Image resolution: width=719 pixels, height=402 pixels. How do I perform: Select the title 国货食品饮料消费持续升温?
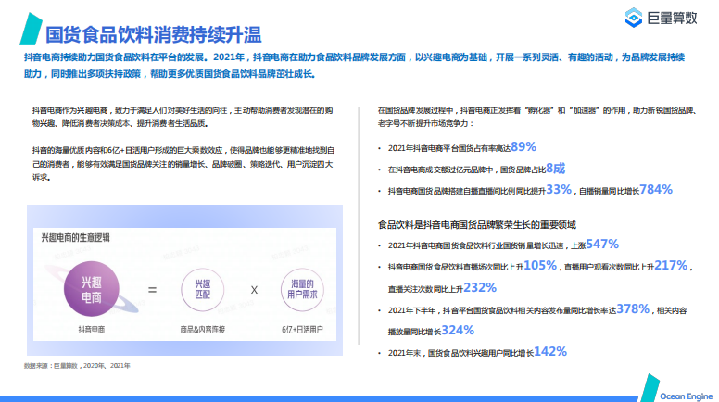pyautogui.click(x=153, y=35)
